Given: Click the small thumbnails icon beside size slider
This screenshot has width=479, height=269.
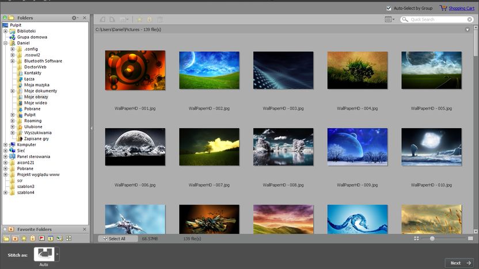Looking at the screenshot, I should [416, 239].
